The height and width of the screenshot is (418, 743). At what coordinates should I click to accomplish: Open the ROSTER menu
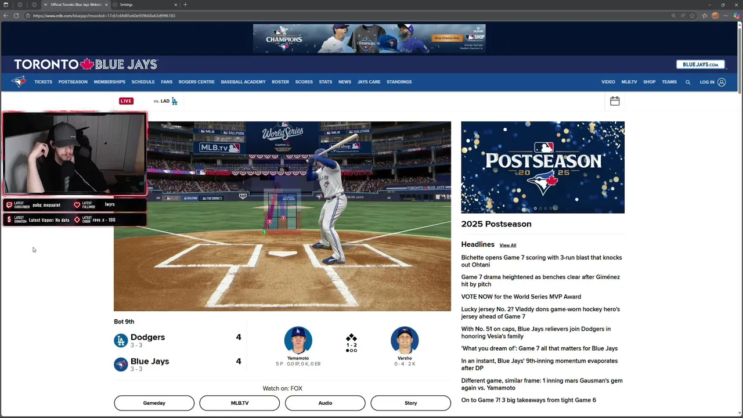click(x=280, y=82)
